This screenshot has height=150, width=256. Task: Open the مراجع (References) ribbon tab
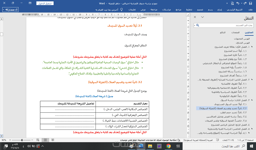[179, 10]
